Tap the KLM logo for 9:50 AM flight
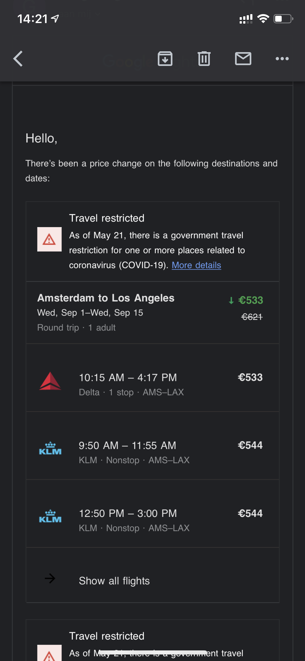This screenshot has height=661, width=305. tap(50, 449)
